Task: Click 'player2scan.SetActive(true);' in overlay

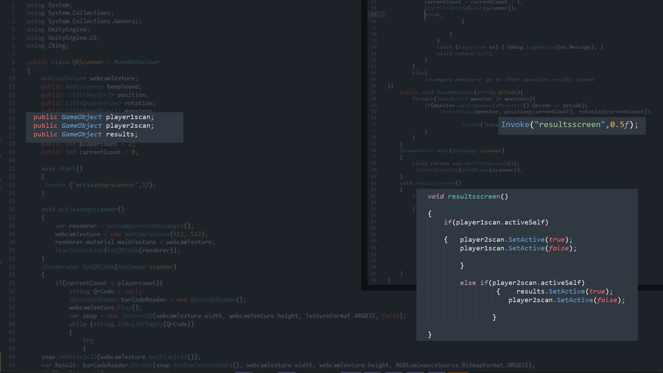Action: (516, 240)
